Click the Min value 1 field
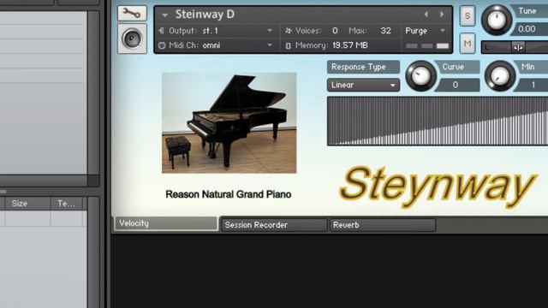This screenshot has width=548, height=308. (x=533, y=85)
